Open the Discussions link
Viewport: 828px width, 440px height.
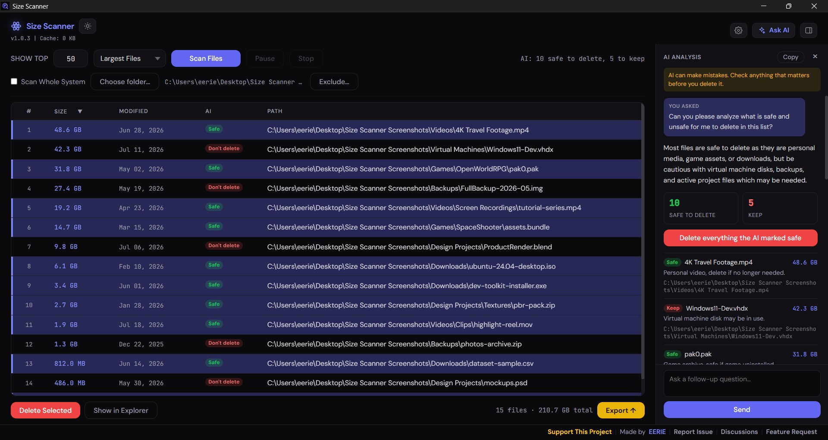(x=739, y=432)
